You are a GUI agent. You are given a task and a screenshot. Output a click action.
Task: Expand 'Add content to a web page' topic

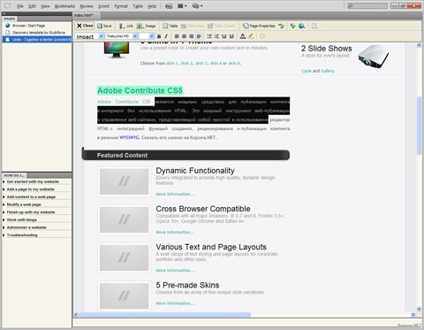(31, 197)
